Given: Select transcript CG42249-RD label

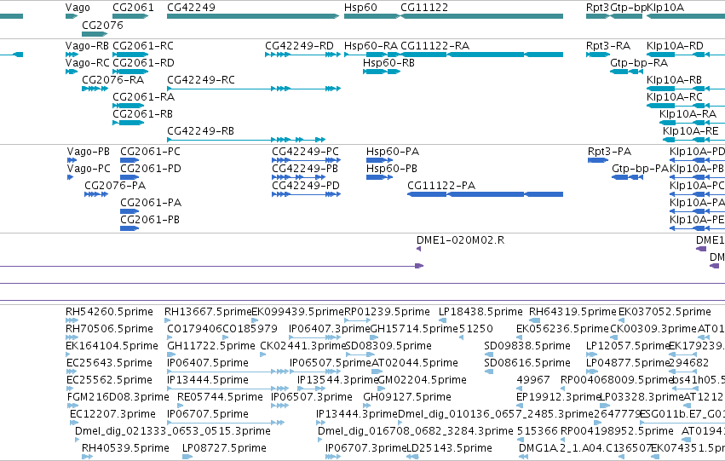Looking at the screenshot, I should coord(299,46).
